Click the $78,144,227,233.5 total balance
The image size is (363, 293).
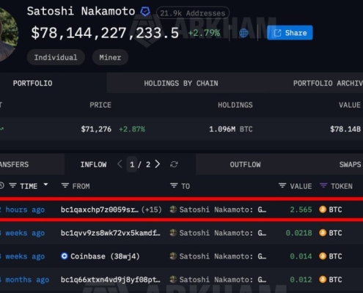(105, 33)
